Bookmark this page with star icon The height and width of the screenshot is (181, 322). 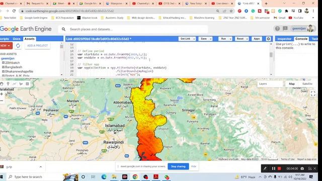[x=231, y=11]
